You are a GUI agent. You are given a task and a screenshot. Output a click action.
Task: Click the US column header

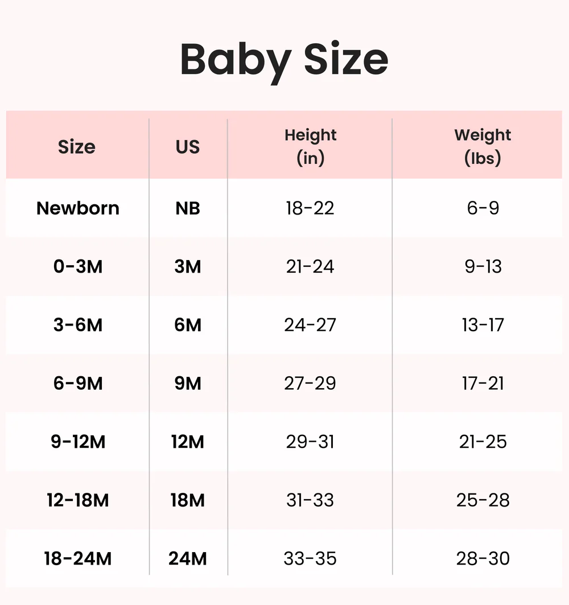pyautogui.click(x=188, y=147)
